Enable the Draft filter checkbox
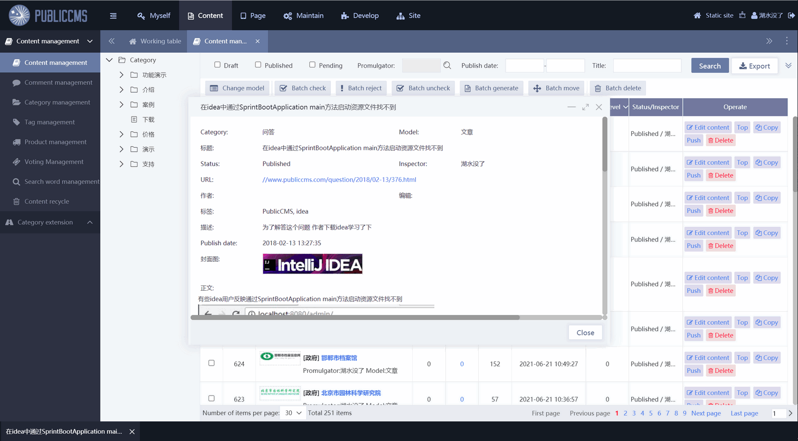 tap(217, 65)
